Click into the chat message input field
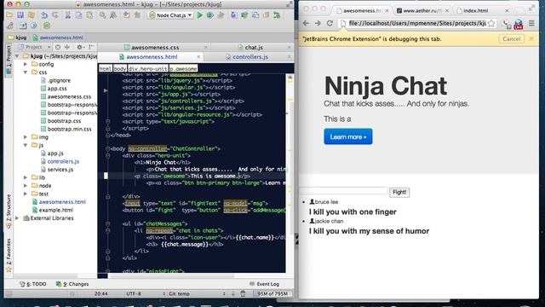The image size is (545, 307). pyautogui.click(x=344, y=191)
